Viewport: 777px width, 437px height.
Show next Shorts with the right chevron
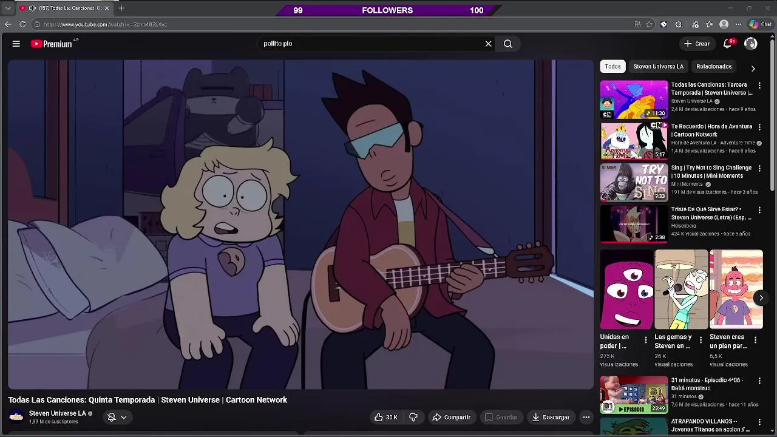click(x=761, y=297)
